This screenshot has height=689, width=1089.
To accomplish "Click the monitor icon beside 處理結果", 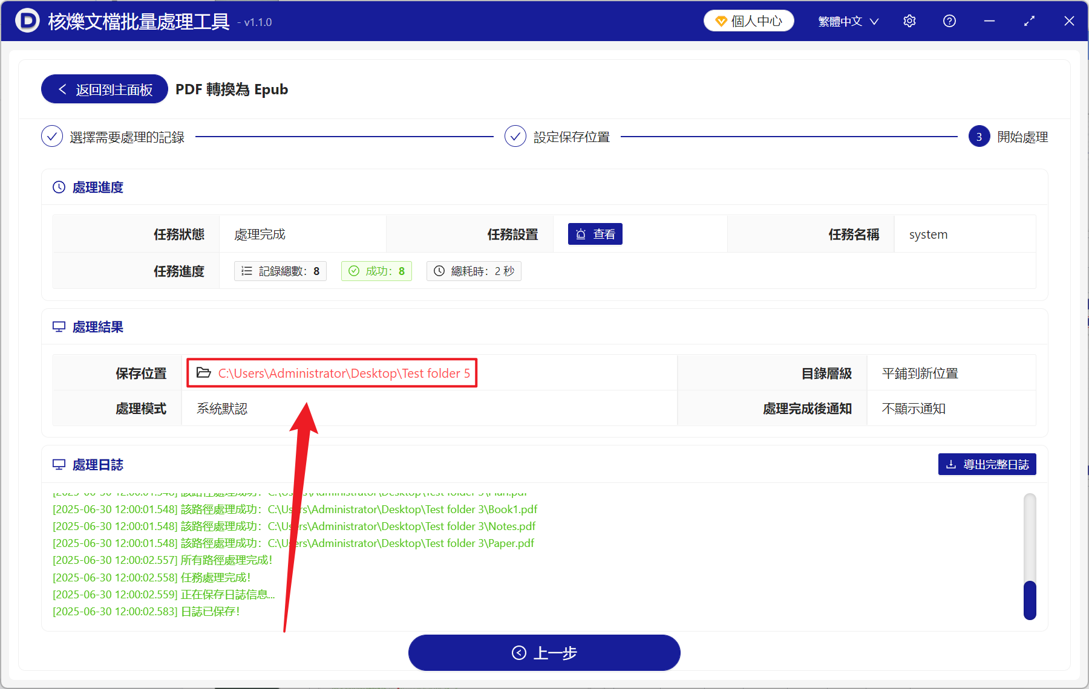I will click(59, 326).
